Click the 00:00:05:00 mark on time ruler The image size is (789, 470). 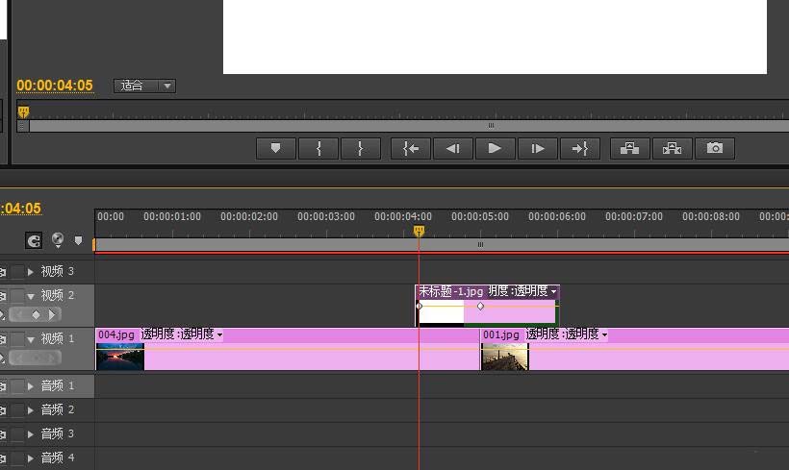480,216
